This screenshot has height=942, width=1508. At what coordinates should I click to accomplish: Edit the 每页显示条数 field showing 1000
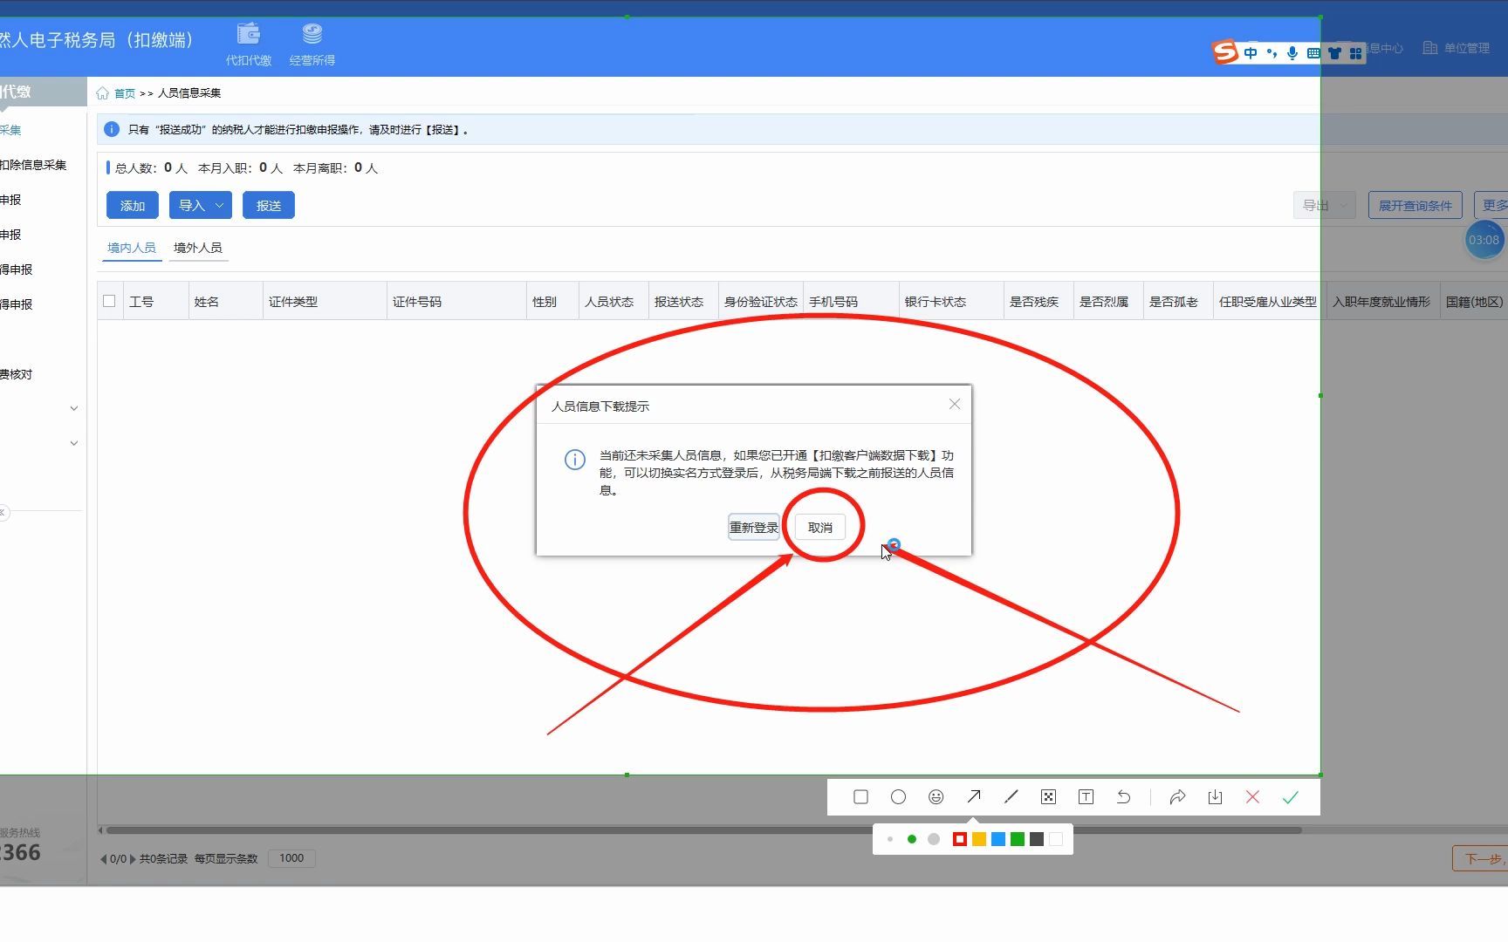click(x=291, y=858)
